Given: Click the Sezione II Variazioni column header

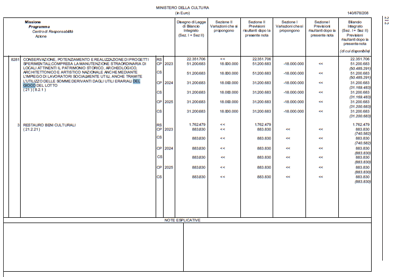Looking at the screenshot, I should click(x=224, y=26).
